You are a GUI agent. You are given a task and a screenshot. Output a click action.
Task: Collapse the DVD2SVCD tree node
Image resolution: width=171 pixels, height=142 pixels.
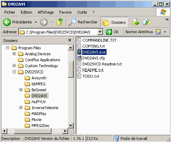pos(14,72)
